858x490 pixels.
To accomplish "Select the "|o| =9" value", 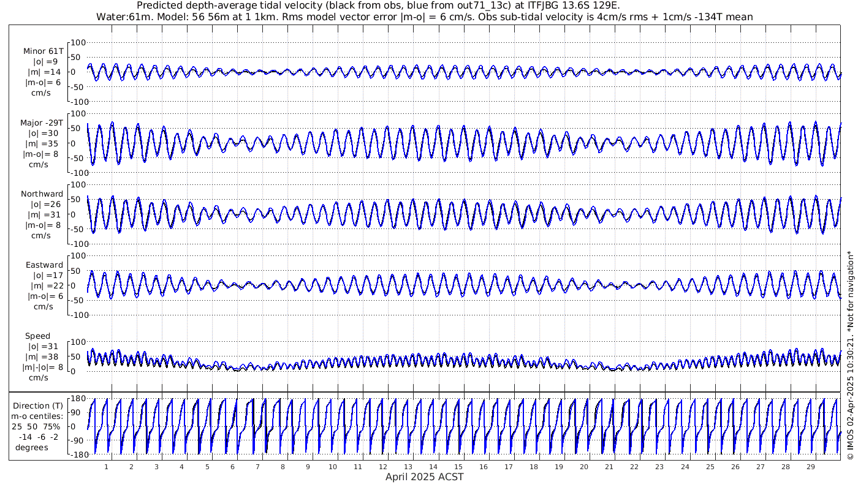I will [x=45, y=62].
